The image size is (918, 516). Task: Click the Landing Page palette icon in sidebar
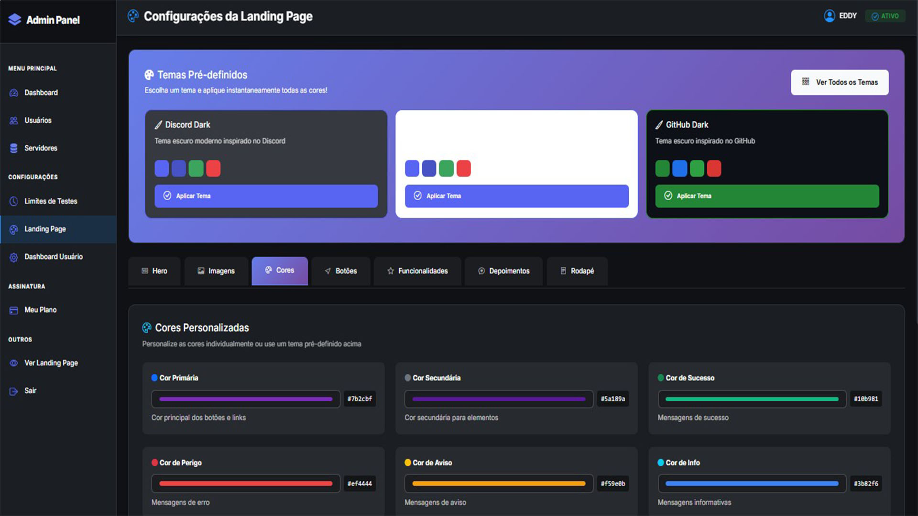coord(14,229)
